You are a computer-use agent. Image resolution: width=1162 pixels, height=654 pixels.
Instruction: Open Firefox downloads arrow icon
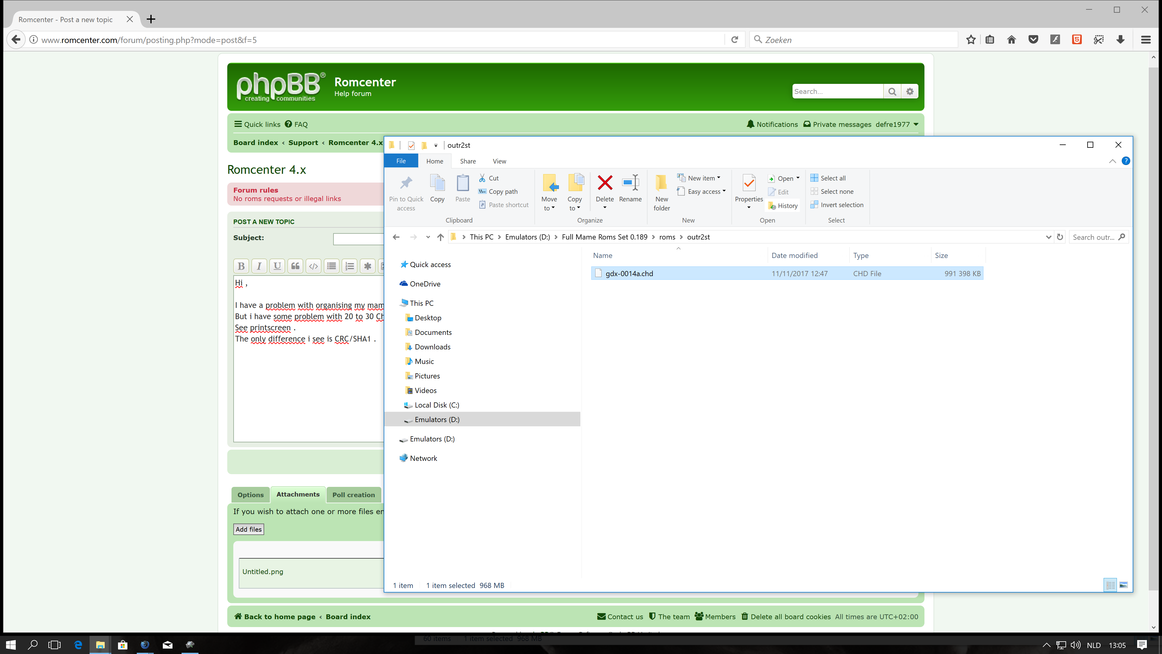point(1121,40)
